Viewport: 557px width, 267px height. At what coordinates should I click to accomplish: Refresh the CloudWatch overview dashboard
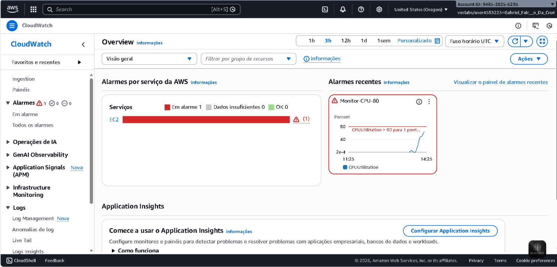point(515,41)
